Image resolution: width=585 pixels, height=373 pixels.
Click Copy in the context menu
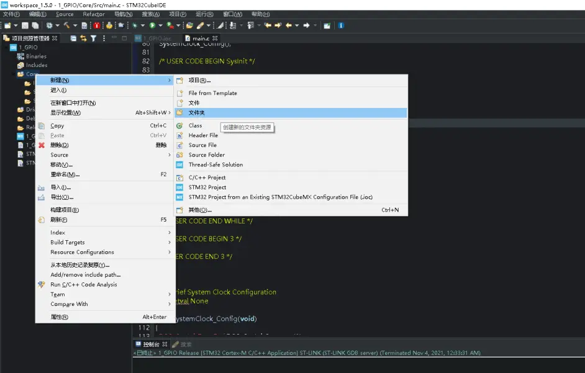point(105,126)
